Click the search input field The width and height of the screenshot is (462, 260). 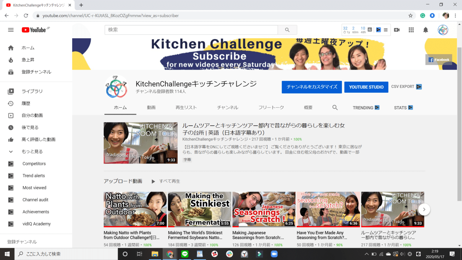coord(191,30)
